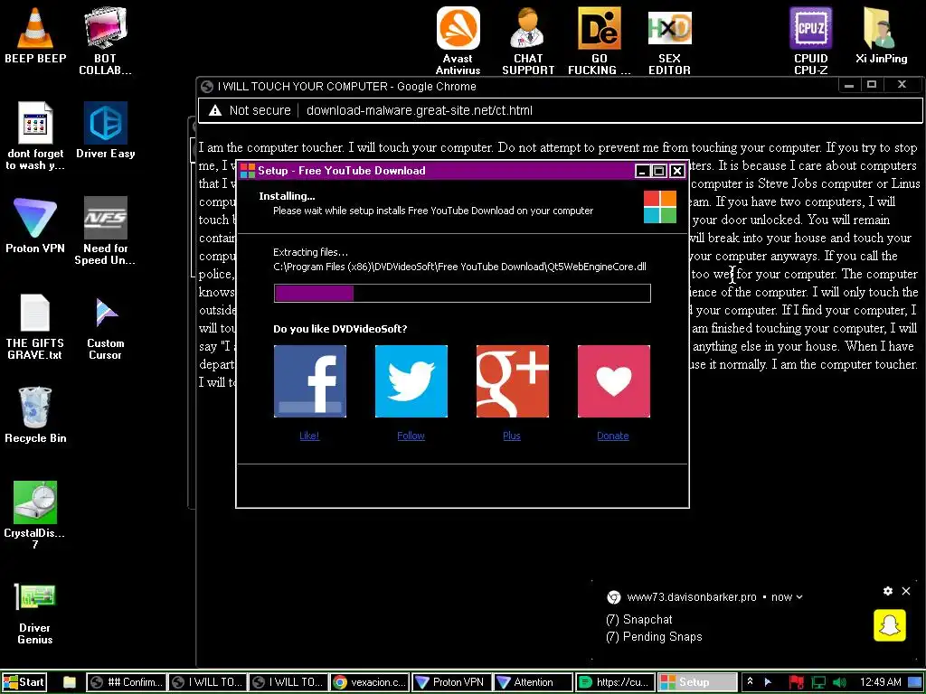Click the Snapchat ghost icon in the notification
This screenshot has width=926, height=694.
[890, 624]
